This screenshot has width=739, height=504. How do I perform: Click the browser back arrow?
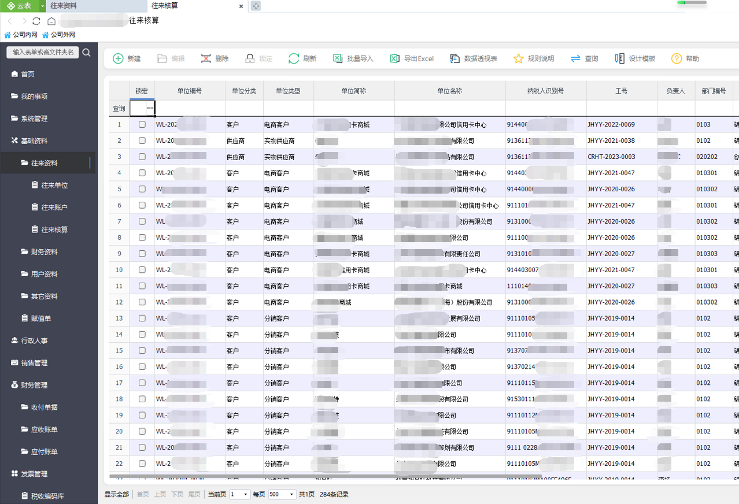coord(9,21)
